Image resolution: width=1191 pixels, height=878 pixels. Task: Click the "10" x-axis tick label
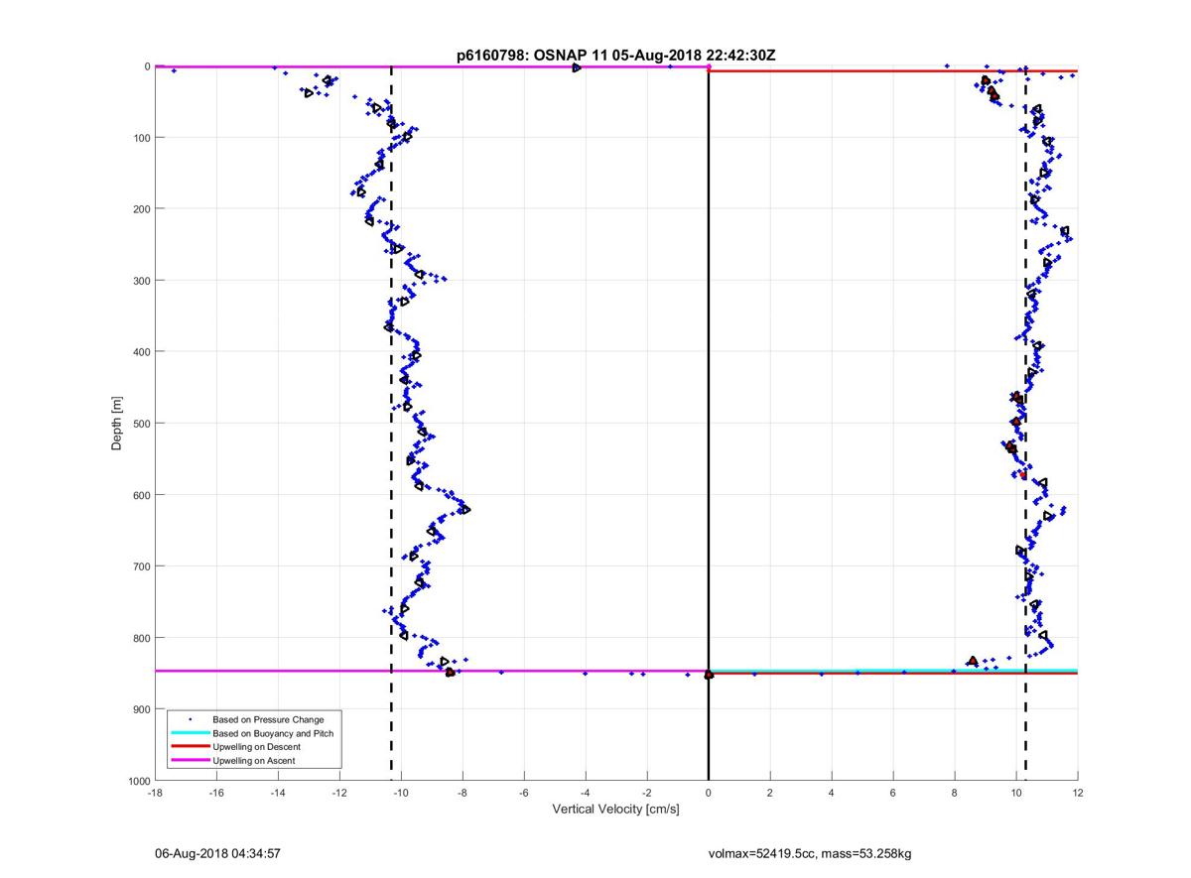1016,793
